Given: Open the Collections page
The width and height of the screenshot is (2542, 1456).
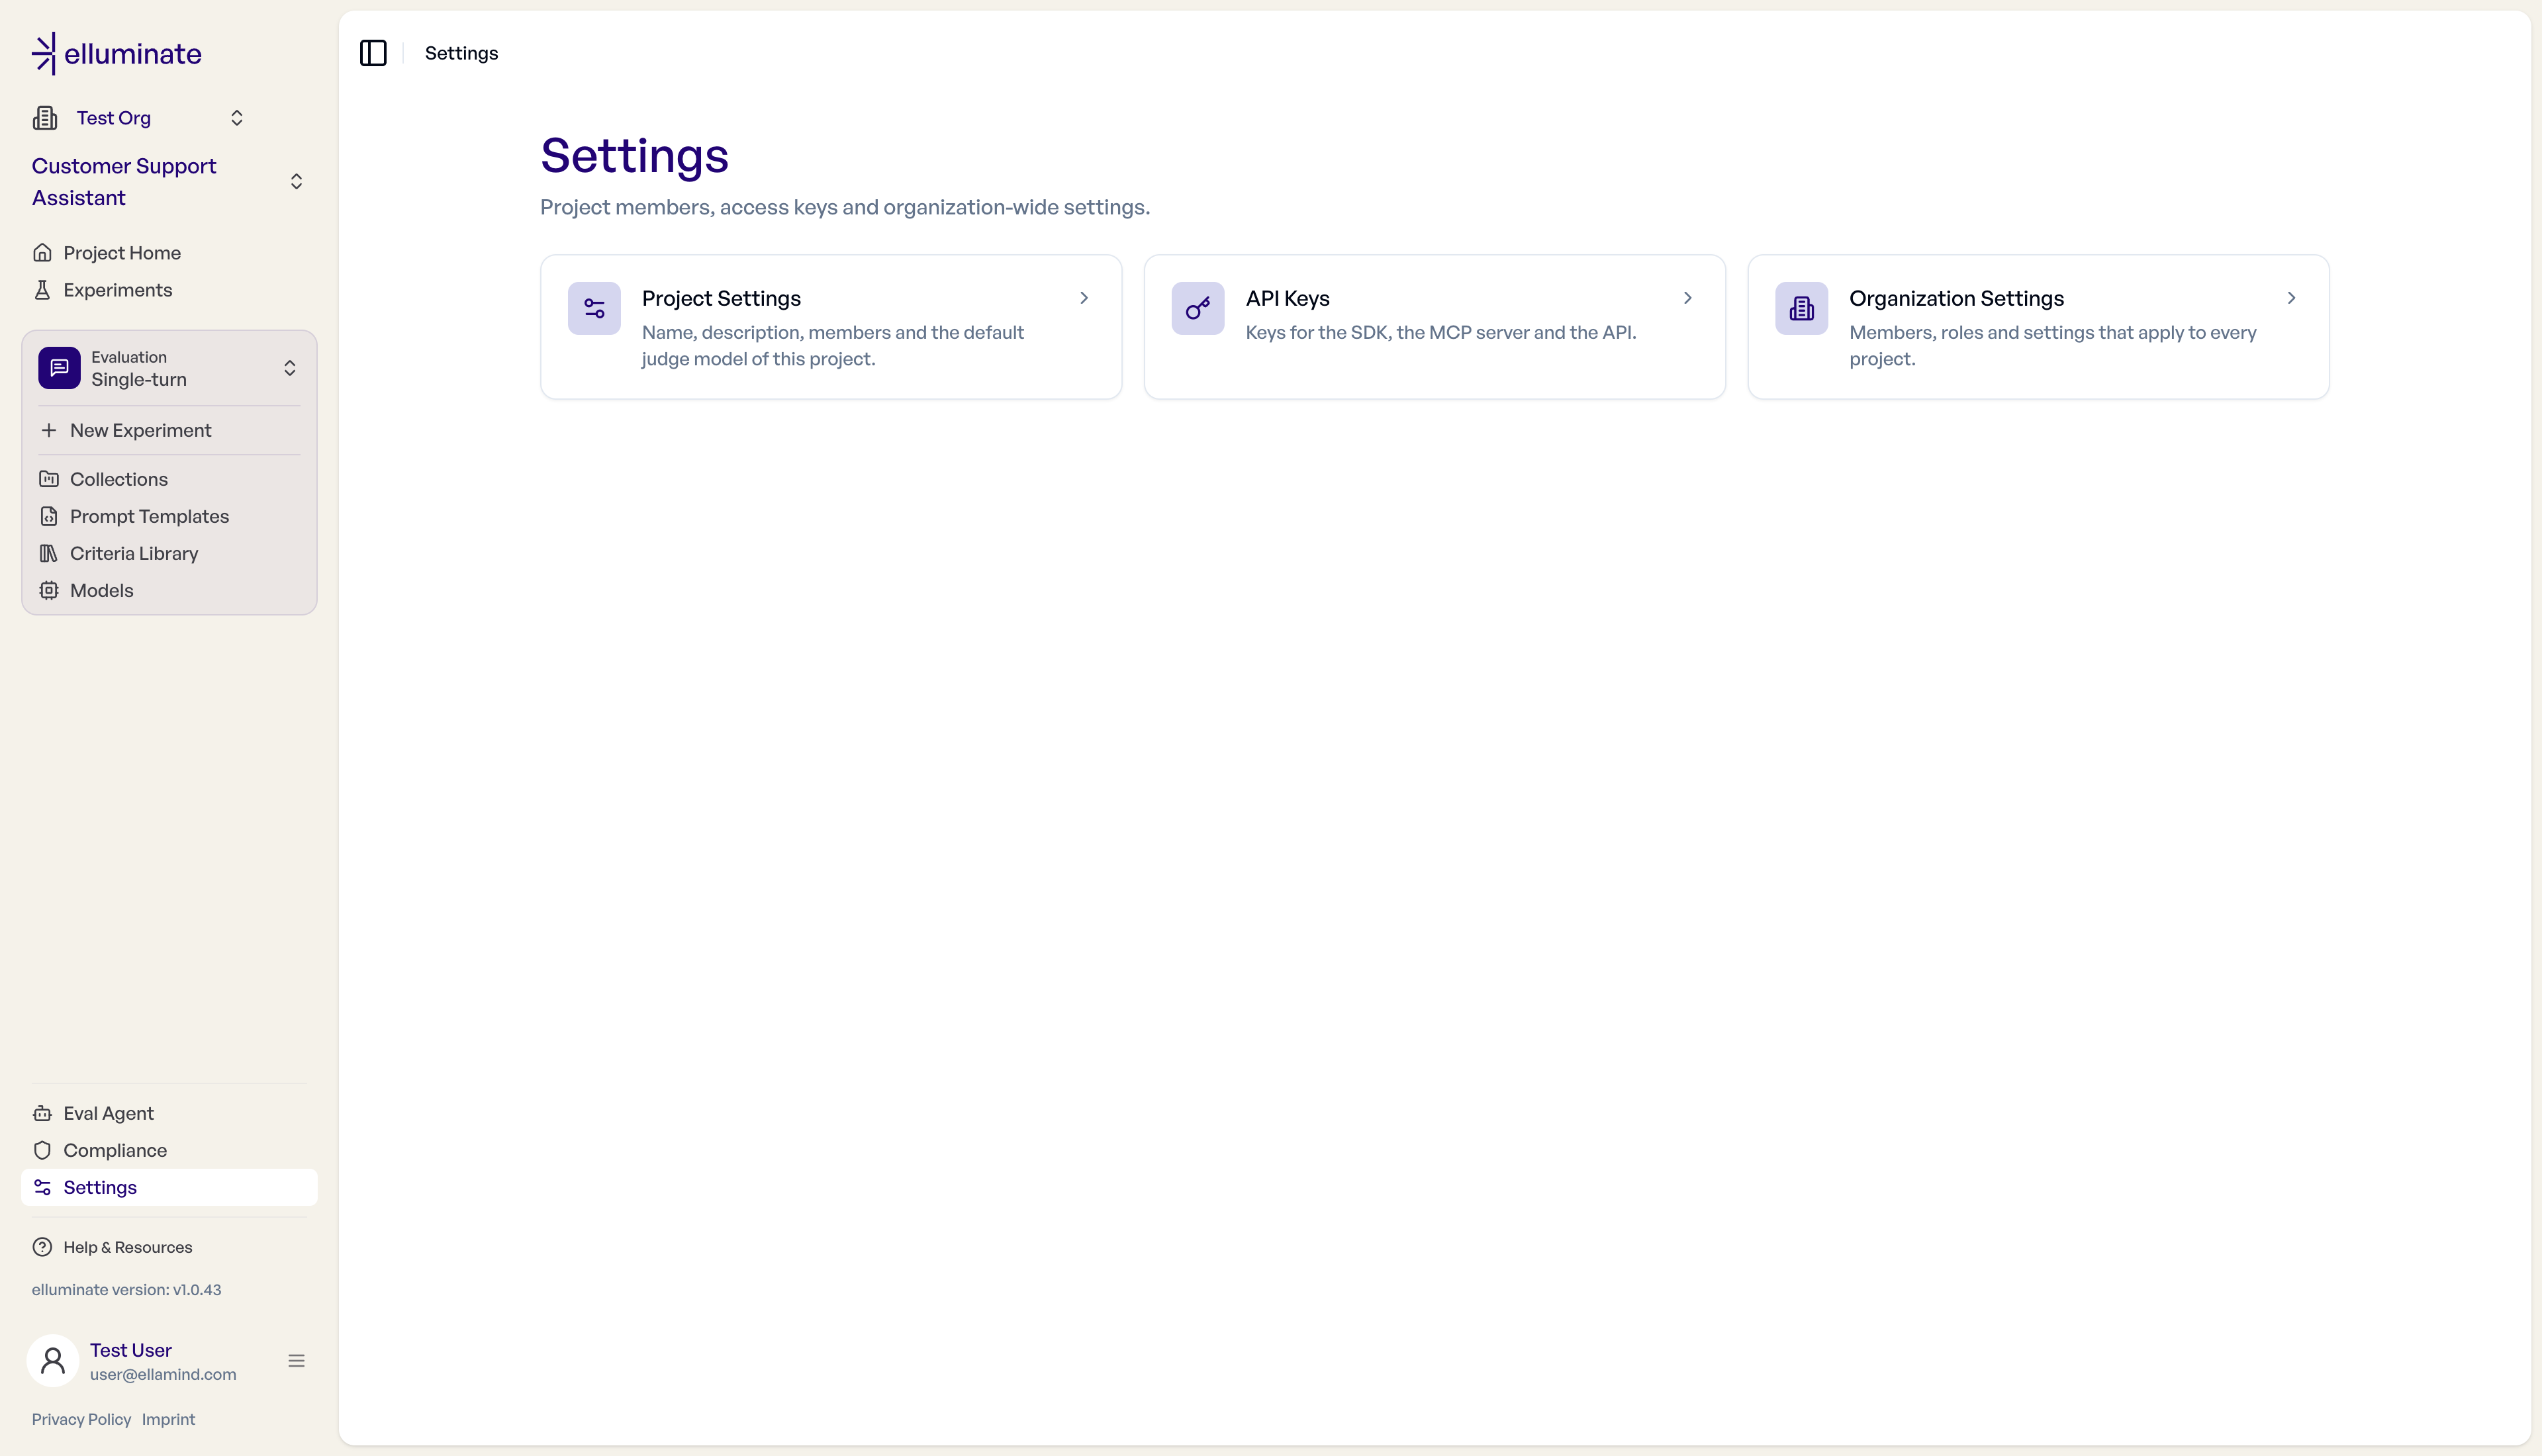Looking at the screenshot, I should point(169,479).
